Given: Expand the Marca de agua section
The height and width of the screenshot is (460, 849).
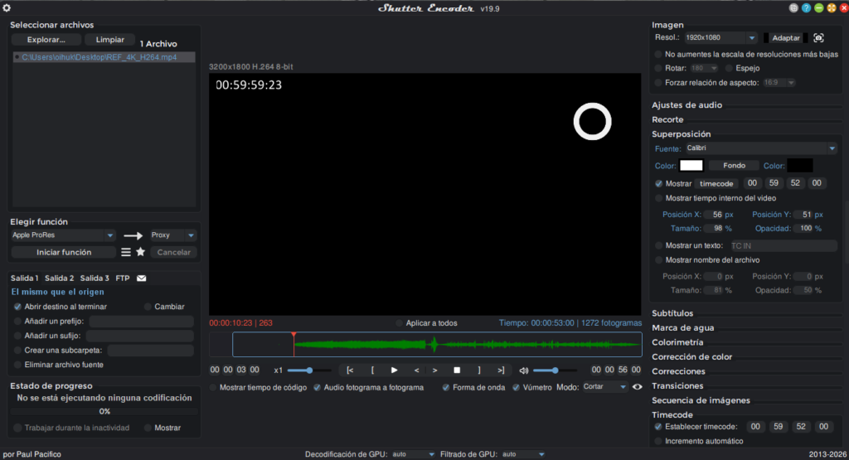Looking at the screenshot, I should tap(683, 328).
